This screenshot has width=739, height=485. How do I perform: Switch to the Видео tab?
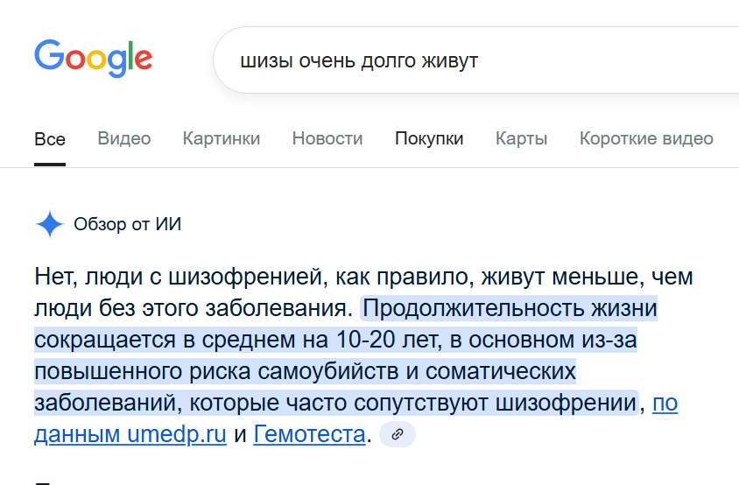click(124, 138)
